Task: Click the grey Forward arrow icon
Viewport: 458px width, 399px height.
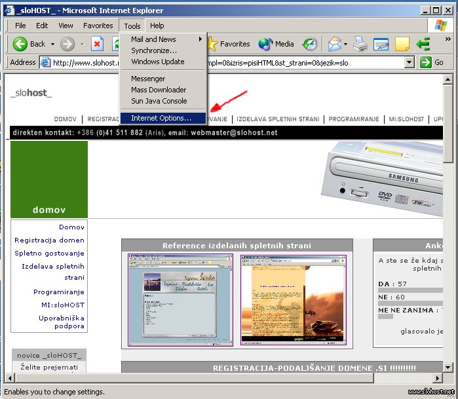Action: click(67, 44)
